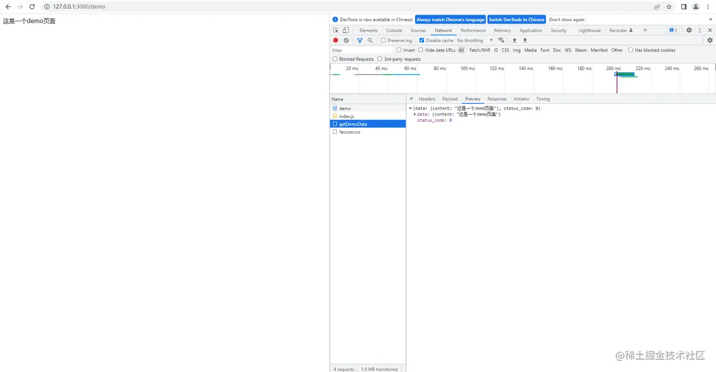716x372 pixels.
Task: Toggle the device toolbar icon
Action: (346, 30)
